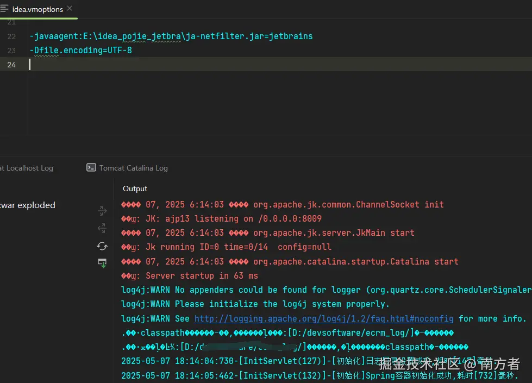Click line number 22 in the gutter

(11, 36)
